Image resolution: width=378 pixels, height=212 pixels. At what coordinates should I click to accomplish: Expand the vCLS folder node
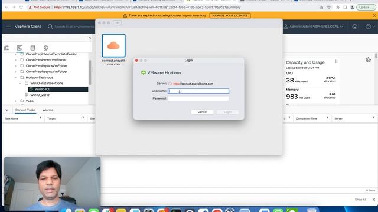(16, 101)
